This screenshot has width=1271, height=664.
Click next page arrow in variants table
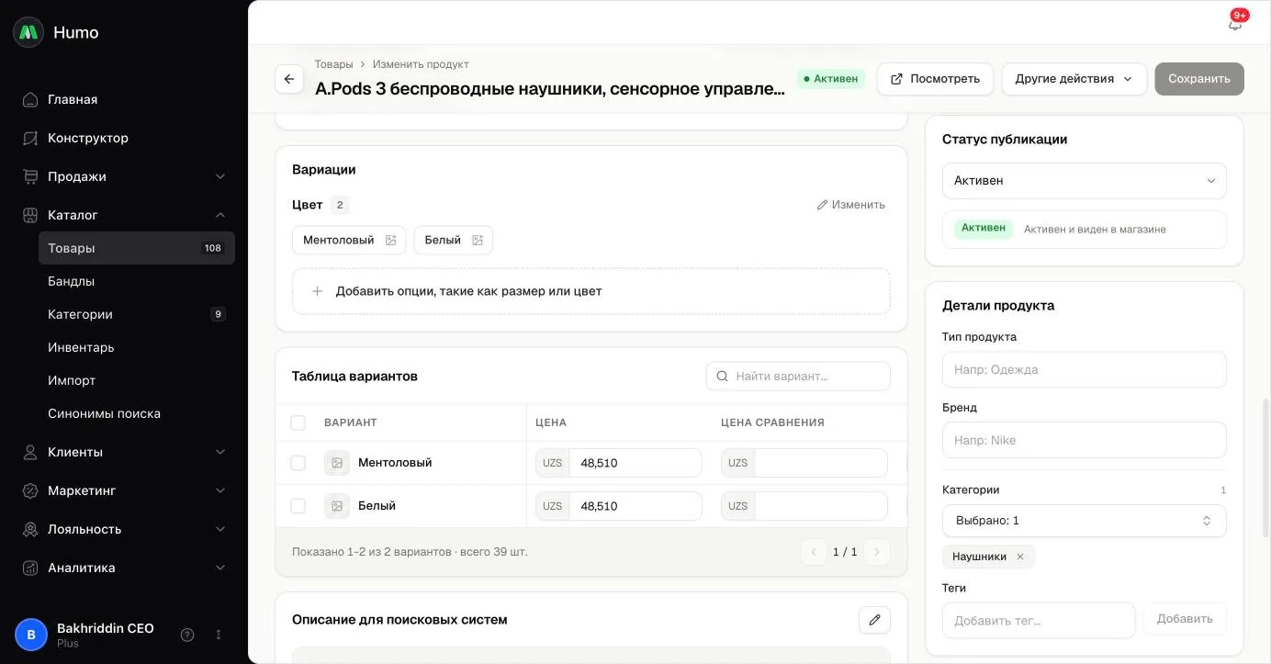coord(876,552)
